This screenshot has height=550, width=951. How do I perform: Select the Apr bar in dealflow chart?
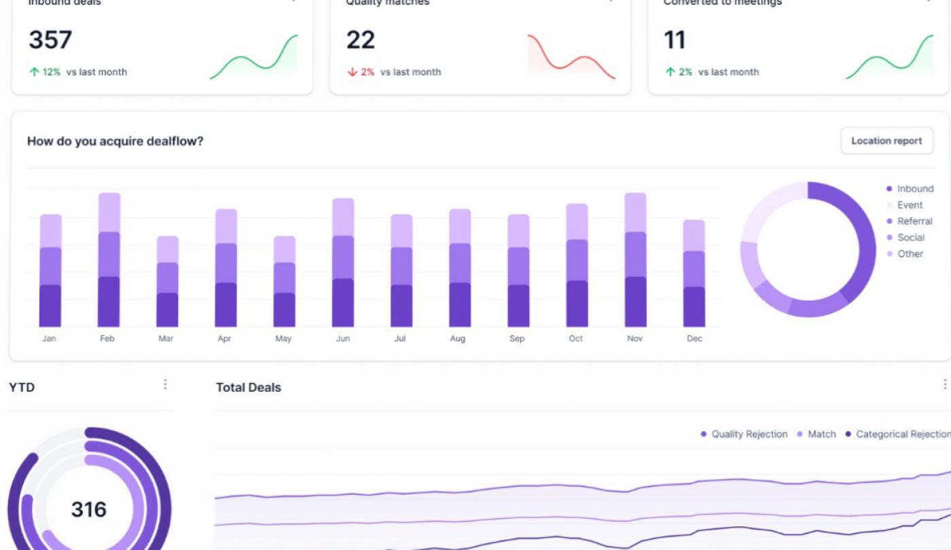coord(226,268)
